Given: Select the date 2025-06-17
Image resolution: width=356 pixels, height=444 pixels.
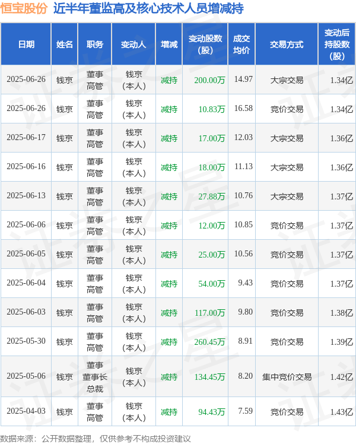Looking at the screenshot, I should (26, 137).
